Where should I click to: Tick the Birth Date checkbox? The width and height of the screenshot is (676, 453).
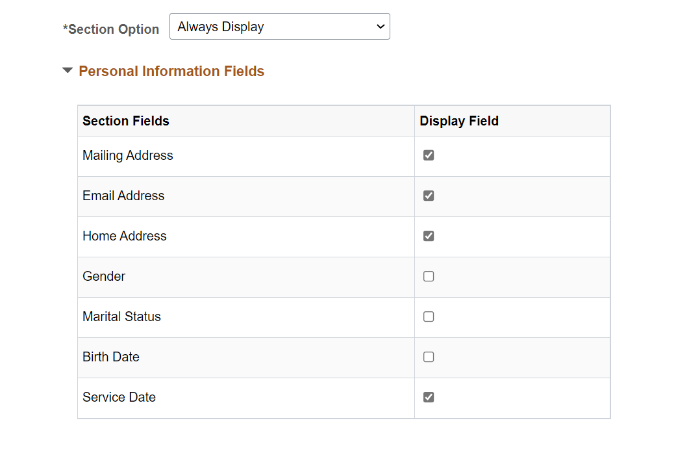(429, 357)
